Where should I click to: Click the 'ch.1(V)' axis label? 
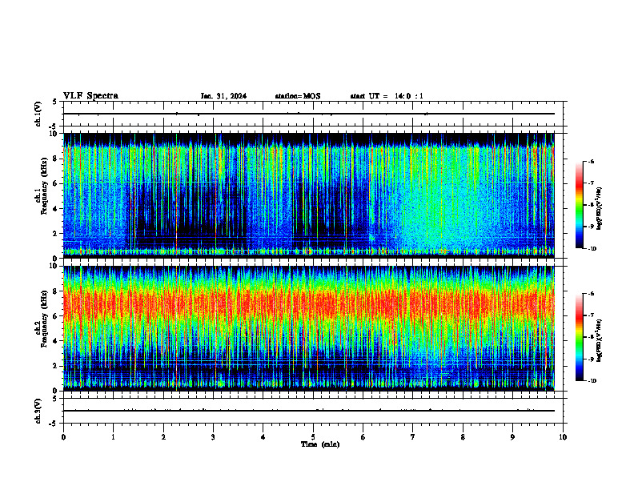38,114
